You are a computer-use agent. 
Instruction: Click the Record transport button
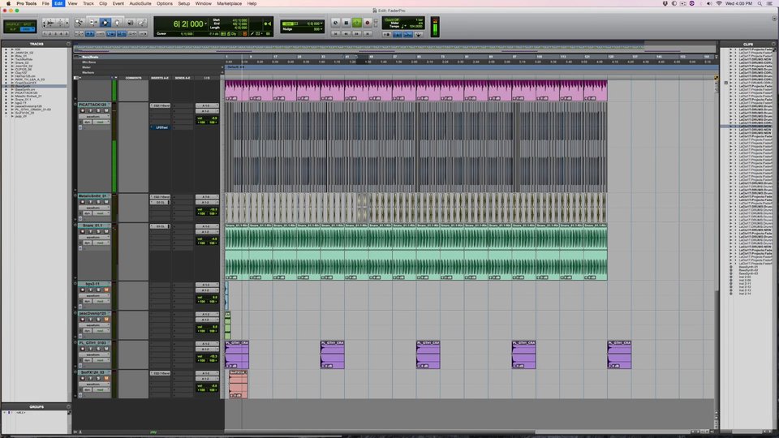coord(368,23)
